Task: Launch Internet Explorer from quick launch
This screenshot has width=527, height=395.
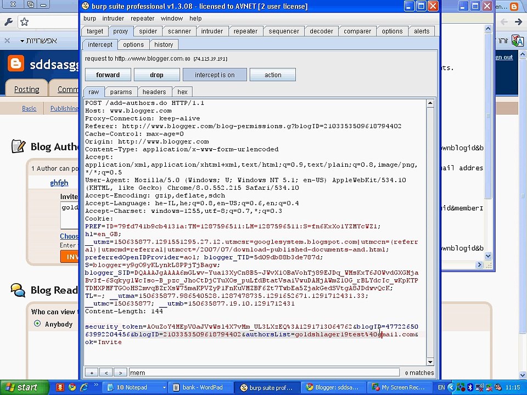Action: [83, 387]
